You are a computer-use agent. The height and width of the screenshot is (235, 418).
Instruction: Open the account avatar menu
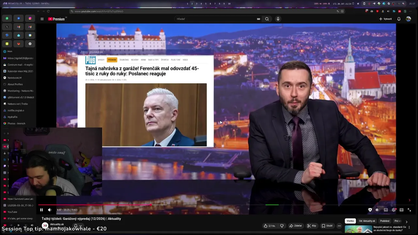[408, 19]
